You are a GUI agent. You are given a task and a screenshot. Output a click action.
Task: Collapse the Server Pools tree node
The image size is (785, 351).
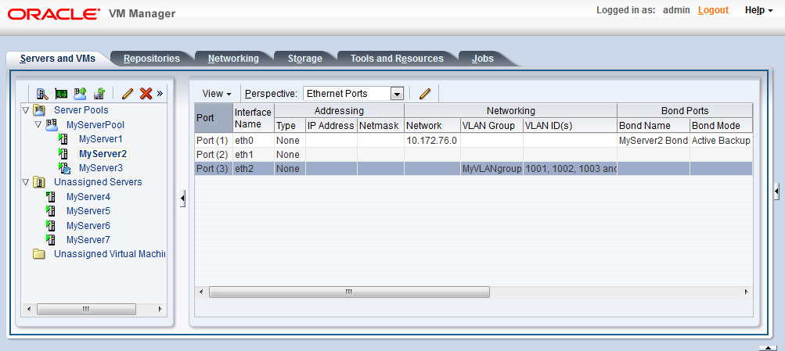(26, 110)
